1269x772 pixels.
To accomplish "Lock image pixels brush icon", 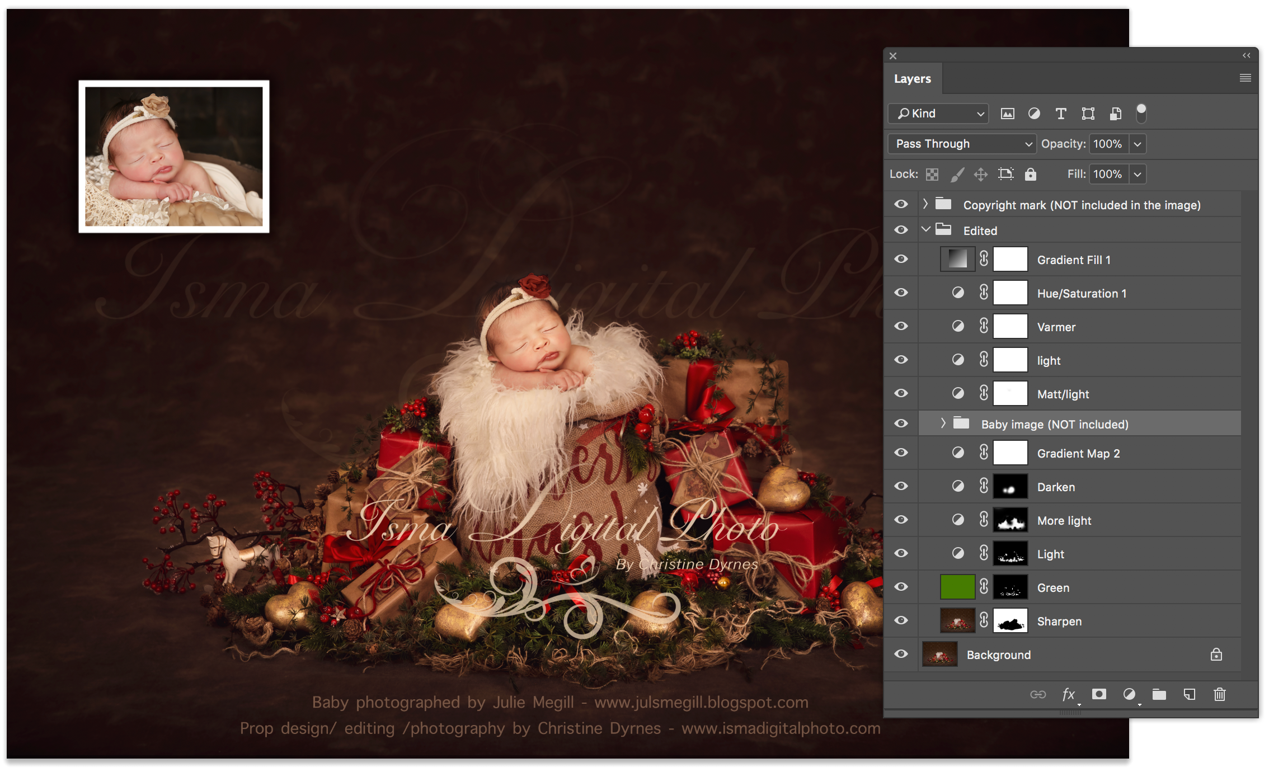I will pos(957,175).
